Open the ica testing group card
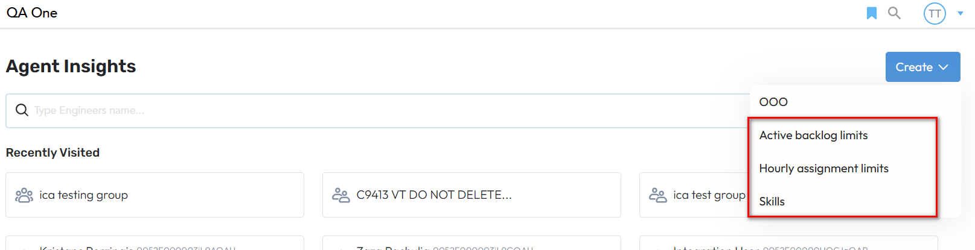This screenshot has width=975, height=250. tap(155, 195)
